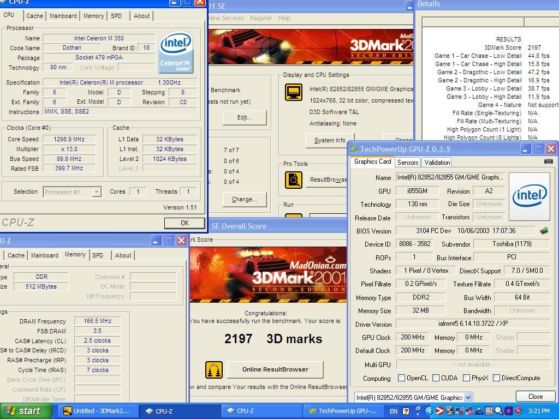Click the Close button in GPU-Z
Screen dimensions: 559x419
pos(536,397)
